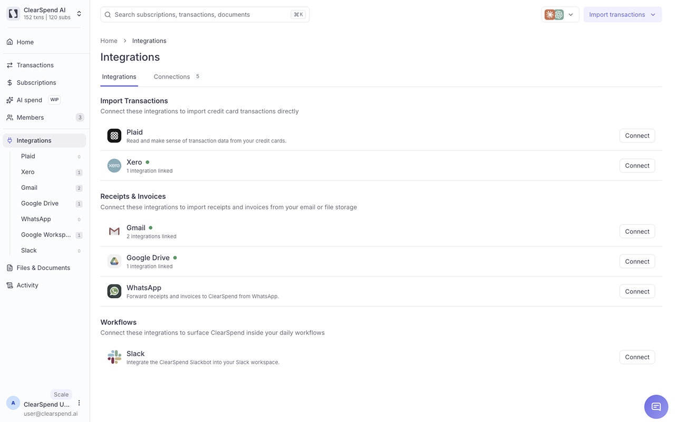Open the Import transactions dropdown
The height and width of the screenshot is (422, 675).
click(x=622, y=15)
